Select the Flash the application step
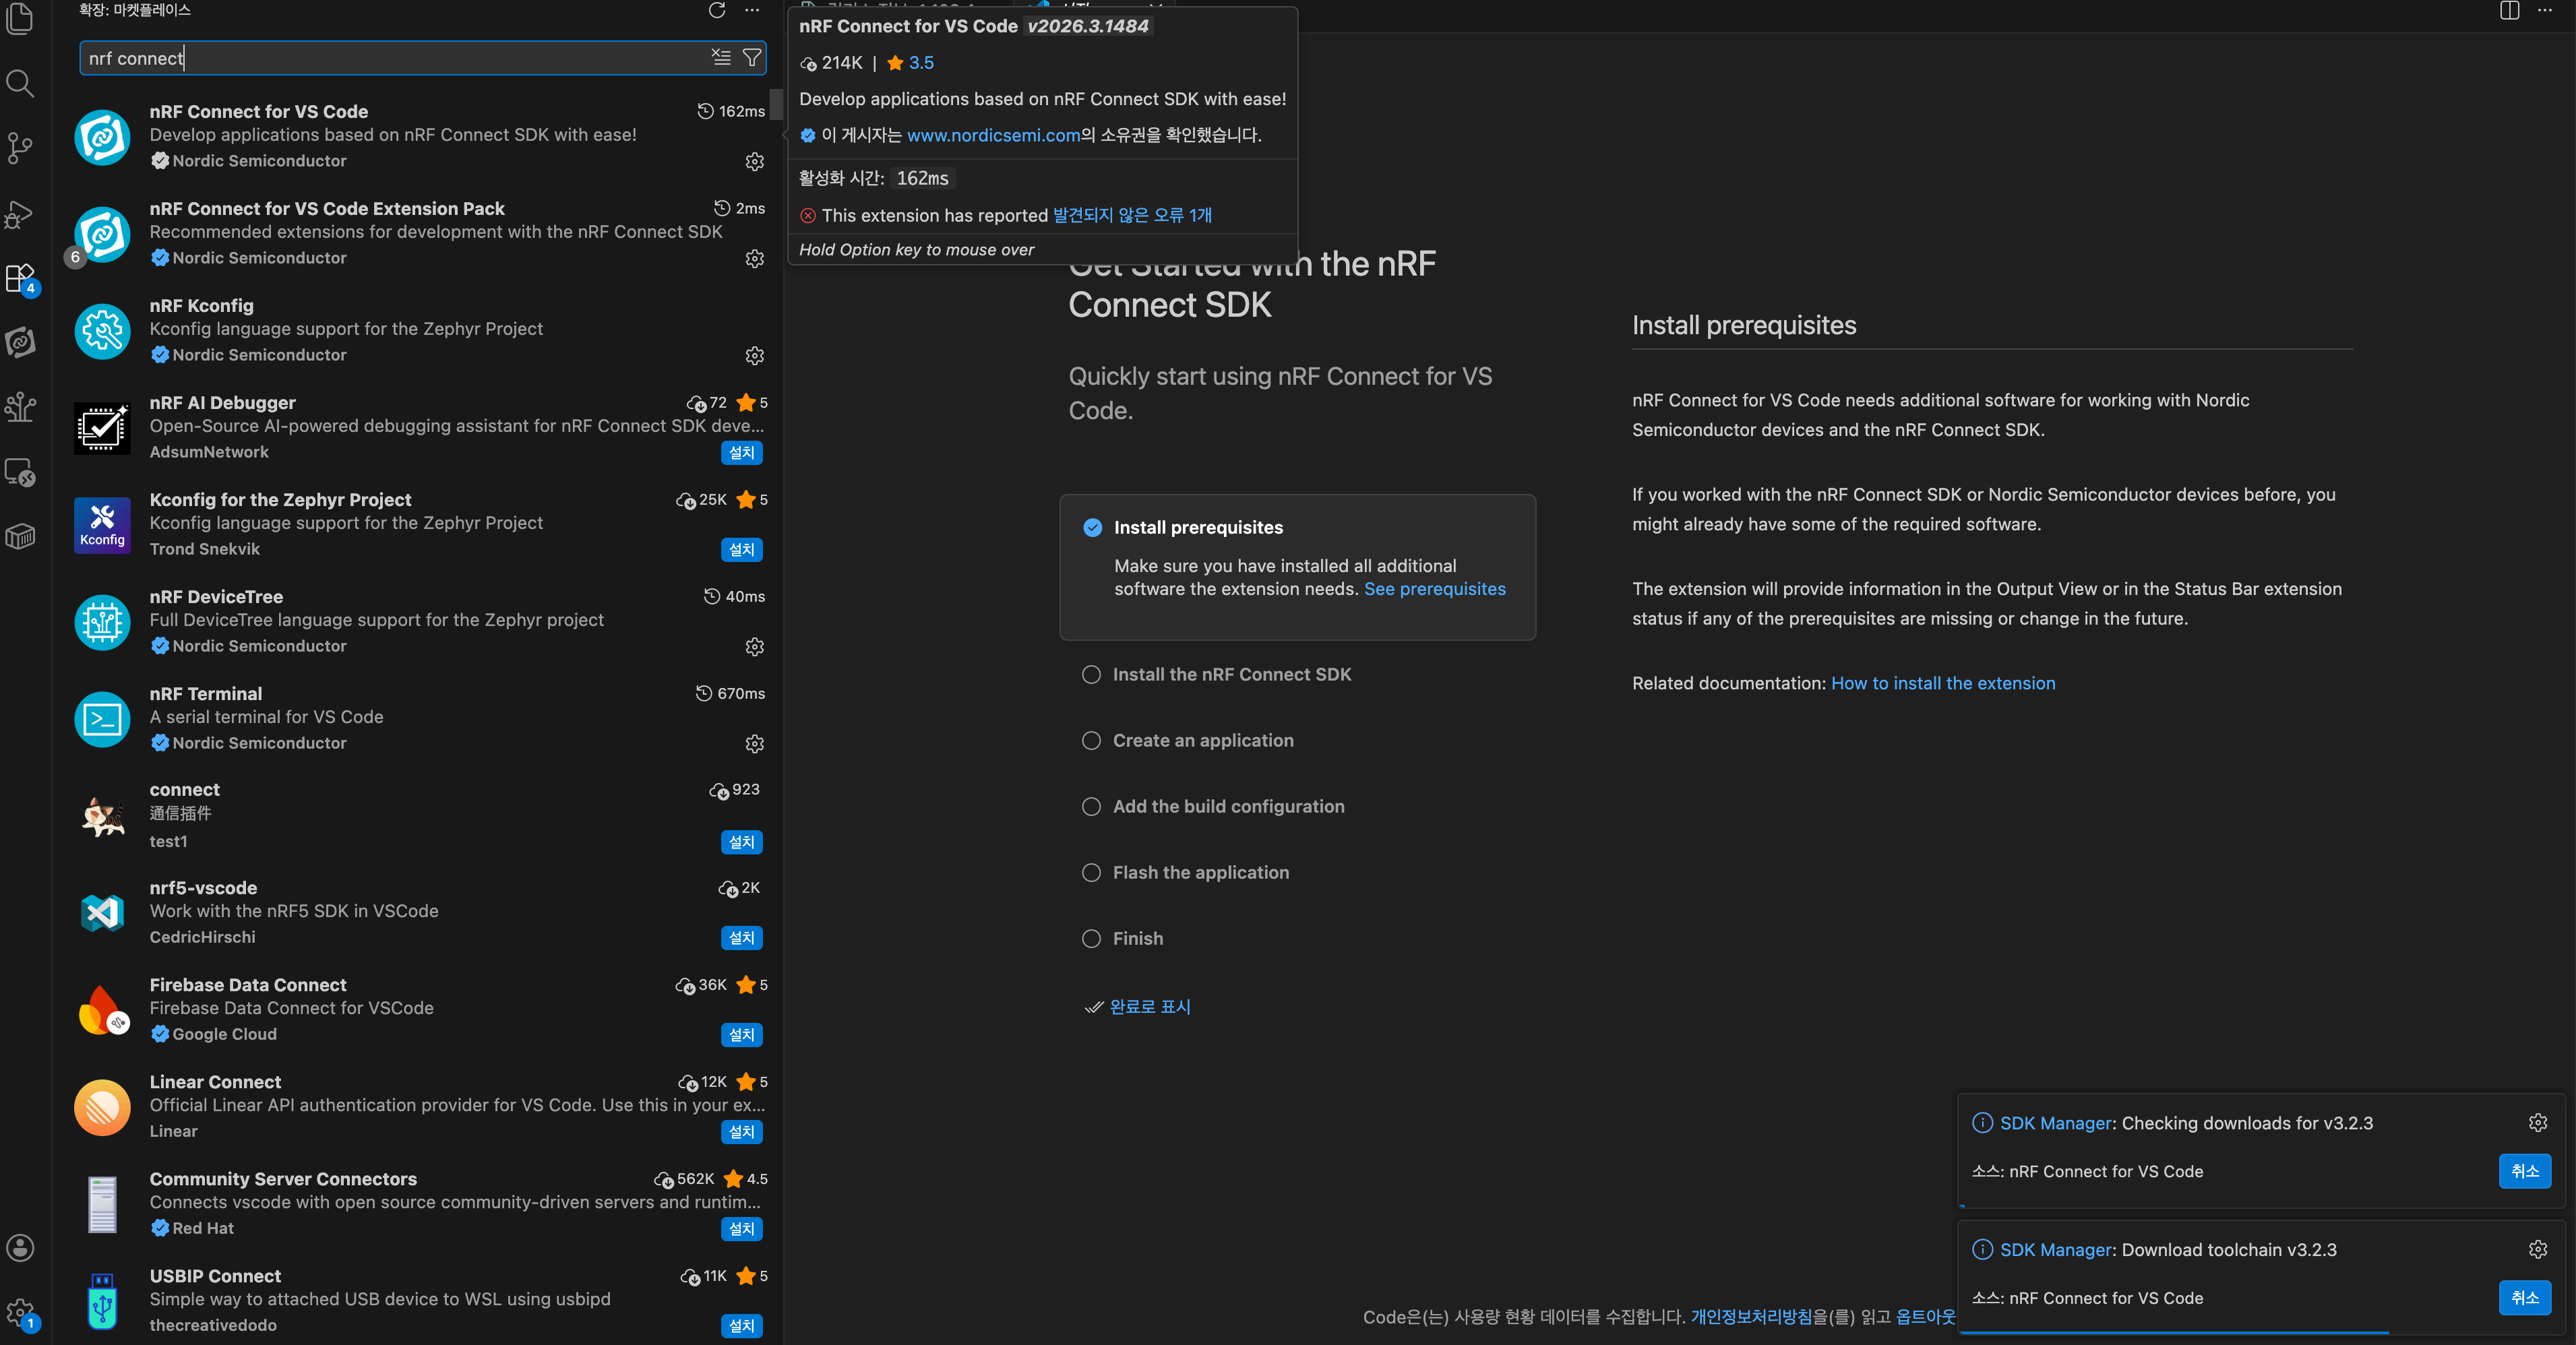 (x=1200, y=873)
